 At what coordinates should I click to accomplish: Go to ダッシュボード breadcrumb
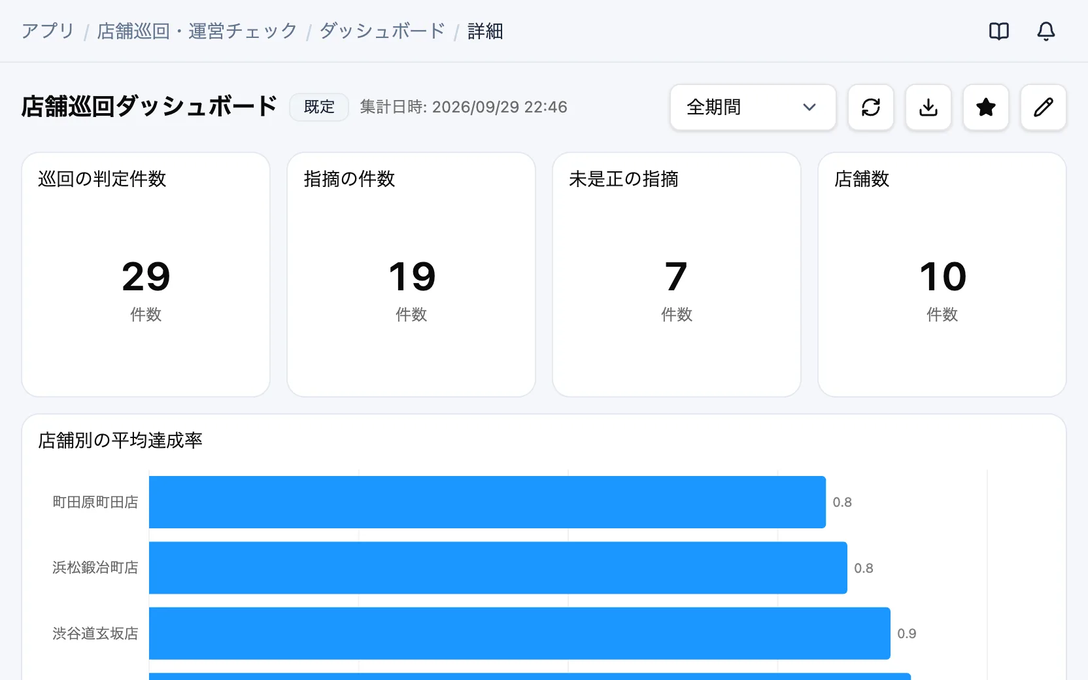(382, 31)
